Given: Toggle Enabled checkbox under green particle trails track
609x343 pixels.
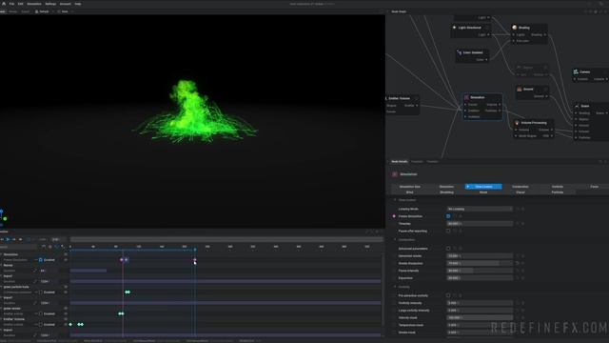Looking at the screenshot, I should (x=40, y=293).
